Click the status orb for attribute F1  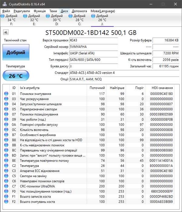[6, 196]
